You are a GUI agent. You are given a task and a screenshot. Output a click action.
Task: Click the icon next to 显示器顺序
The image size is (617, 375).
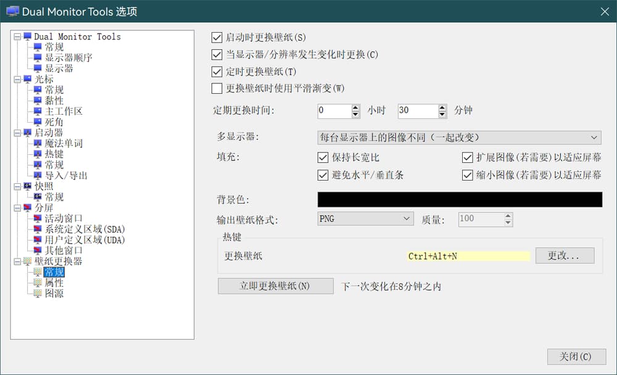click(x=38, y=58)
